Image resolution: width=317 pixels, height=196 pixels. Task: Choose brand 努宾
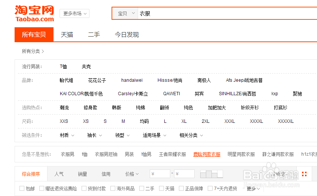199,94
